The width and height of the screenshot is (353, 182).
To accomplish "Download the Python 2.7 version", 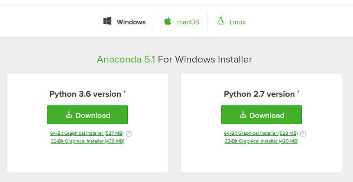I will tap(261, 115).
